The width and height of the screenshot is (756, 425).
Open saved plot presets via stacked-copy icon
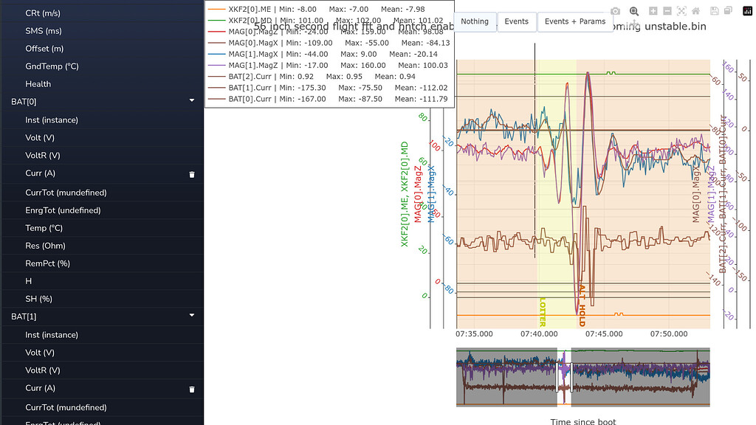coord(729,11)
